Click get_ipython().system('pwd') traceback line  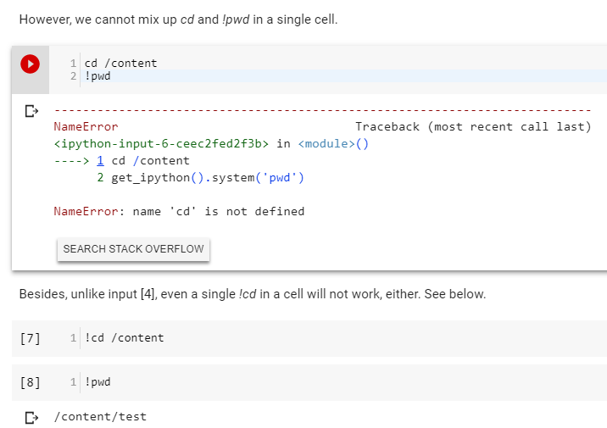click(x=208, y=178)
